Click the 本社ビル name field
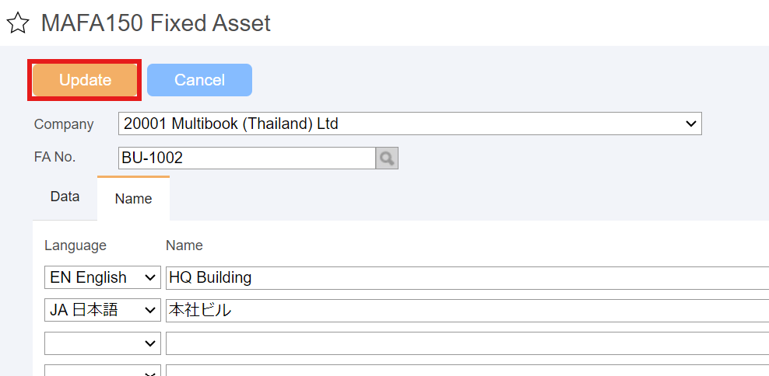This screenshot has height=376, width=769. click(467, 311)
